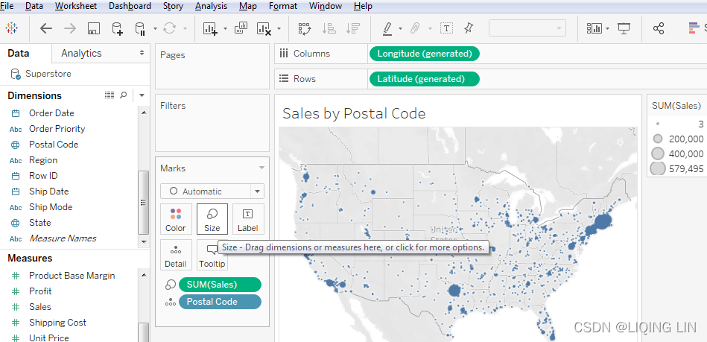The height and width of the screenshot is (342, 707).
Task: Click the Measures list scrollbar up arrow
Action: point(144,275)
